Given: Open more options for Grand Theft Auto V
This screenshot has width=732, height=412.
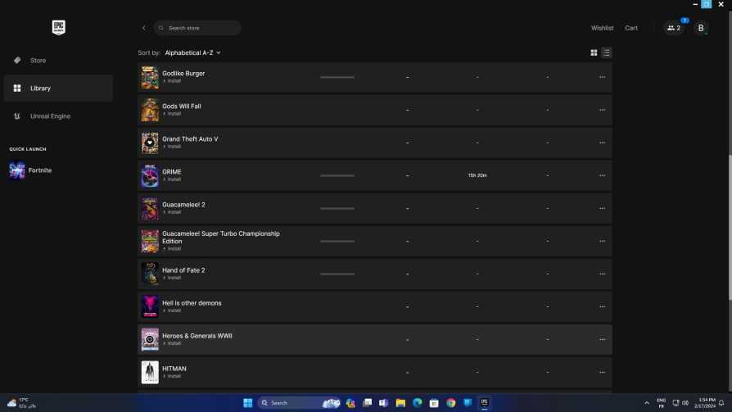Looking at the screenshot, I should click(x=602, y=143).
